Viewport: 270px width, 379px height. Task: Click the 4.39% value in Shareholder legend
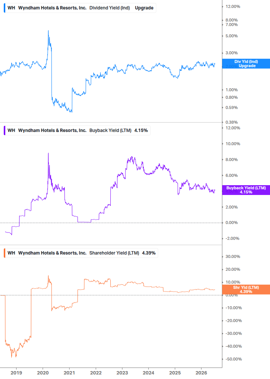149,253
